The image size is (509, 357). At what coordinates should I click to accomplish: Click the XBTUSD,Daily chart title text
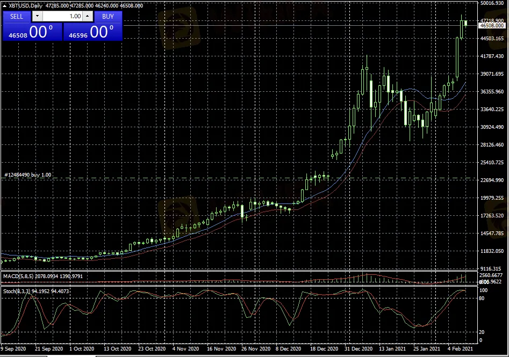tap(27, 5)
